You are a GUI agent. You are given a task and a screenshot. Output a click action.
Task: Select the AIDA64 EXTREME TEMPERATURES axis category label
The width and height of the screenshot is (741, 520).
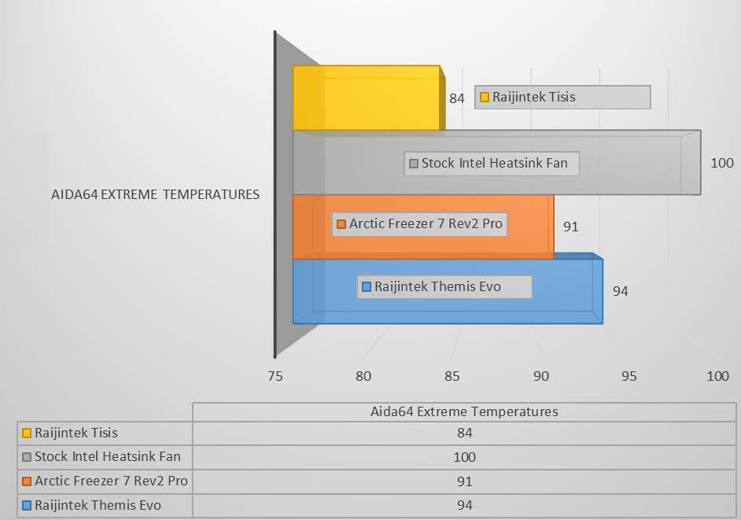154,194
